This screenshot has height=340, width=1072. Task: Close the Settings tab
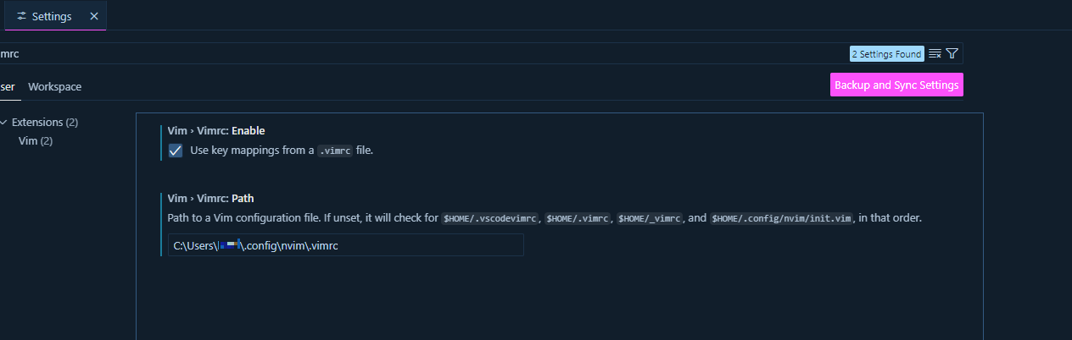click(94, 16)
